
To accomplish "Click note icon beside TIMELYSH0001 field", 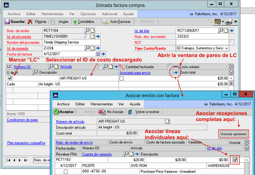I will [x=92, y=36].
